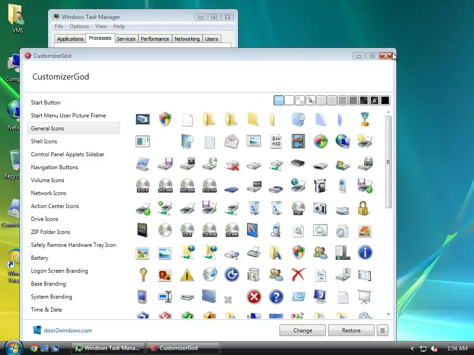Choose the golden key icon
Screen dimensions: 474x355
tap(143, 275)
